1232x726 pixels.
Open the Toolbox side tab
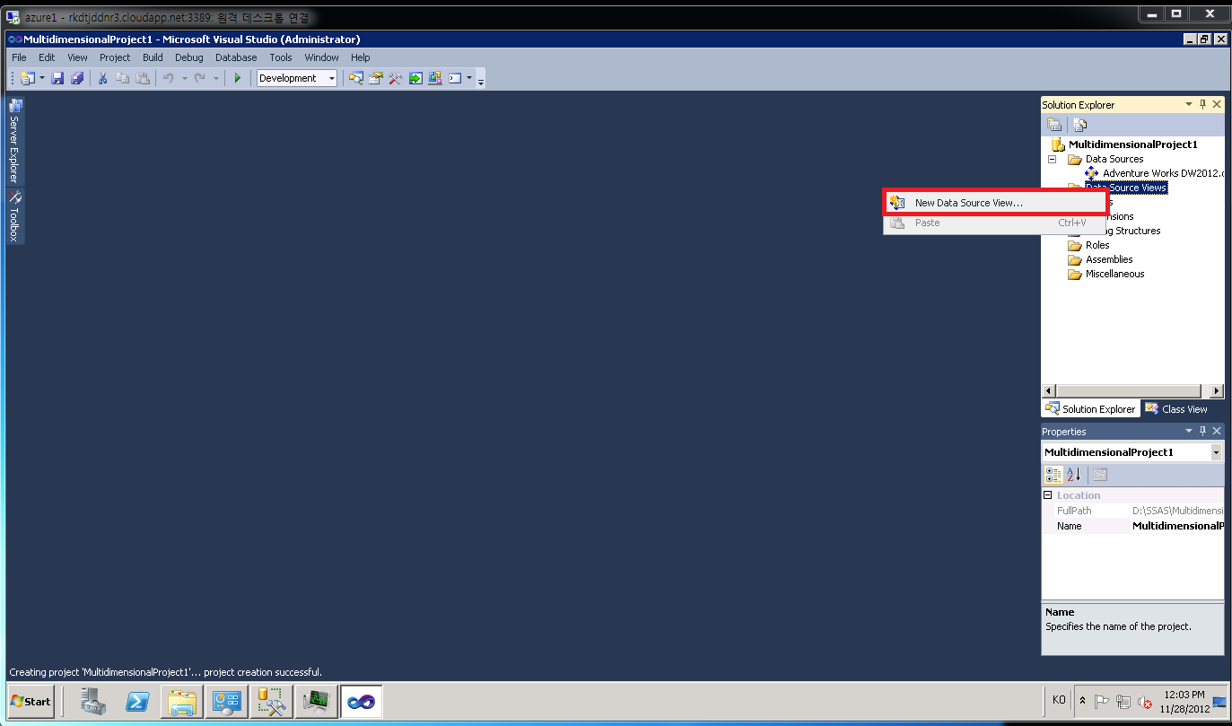tap(14, 216)
